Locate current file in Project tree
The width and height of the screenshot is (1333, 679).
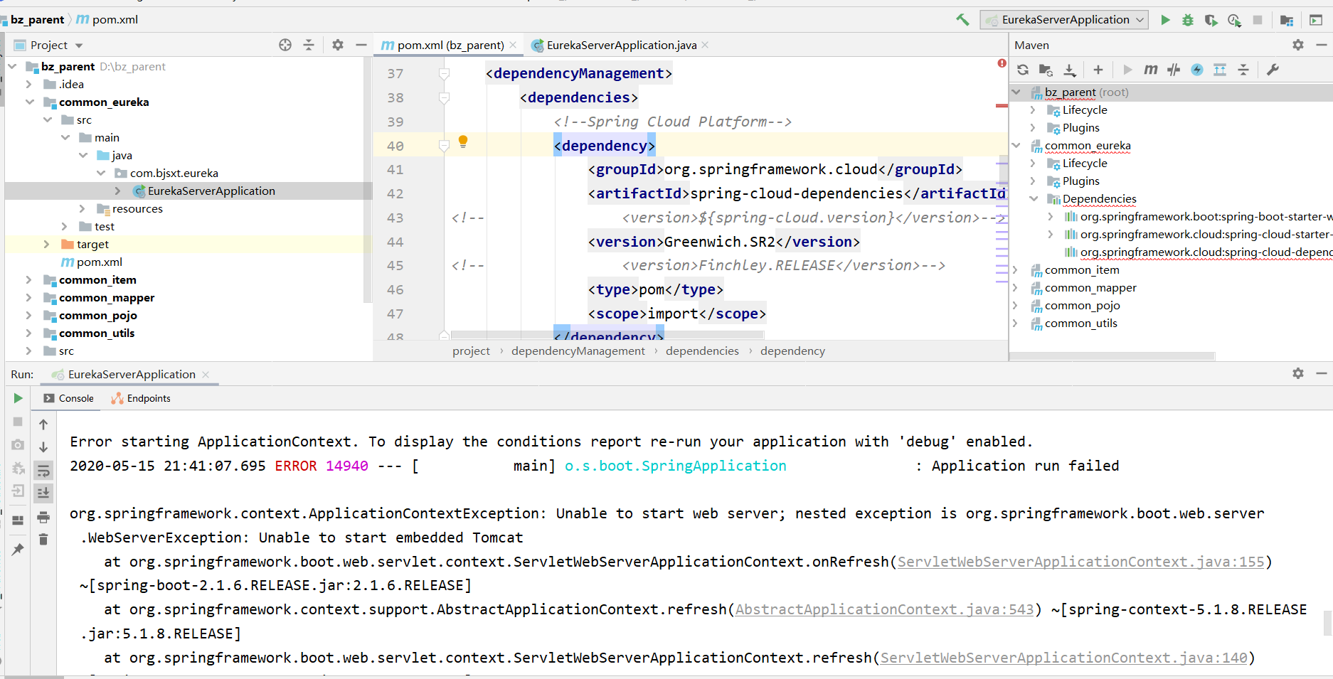coord(285,45)
